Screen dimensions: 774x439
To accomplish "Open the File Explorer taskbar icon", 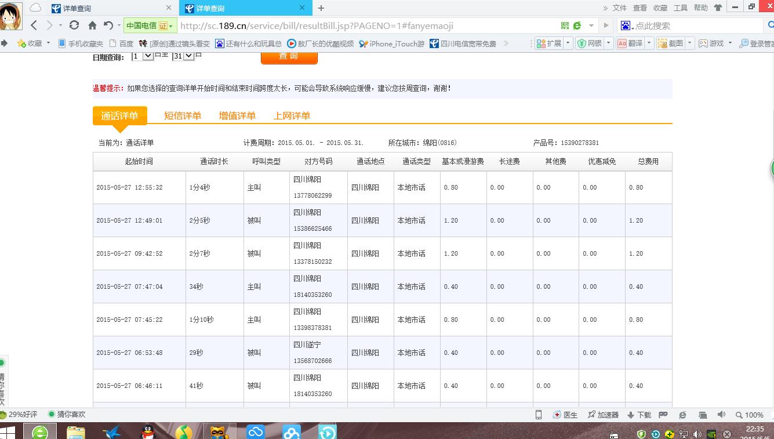I will coord(76,432).
